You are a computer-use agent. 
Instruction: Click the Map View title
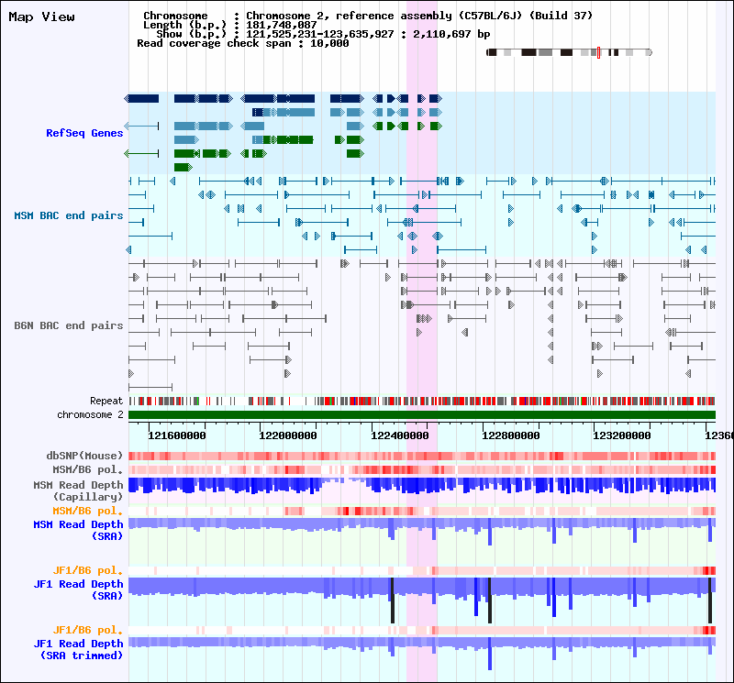(x=41, y=17)
